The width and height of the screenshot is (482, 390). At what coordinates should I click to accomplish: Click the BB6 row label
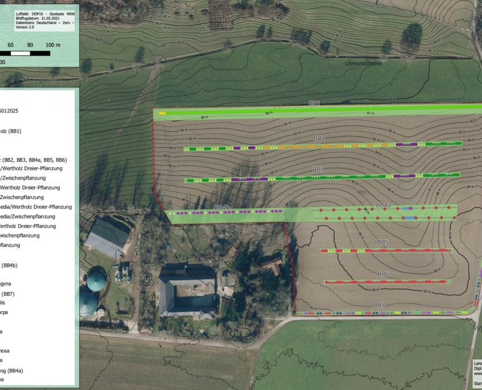point(383,274)
